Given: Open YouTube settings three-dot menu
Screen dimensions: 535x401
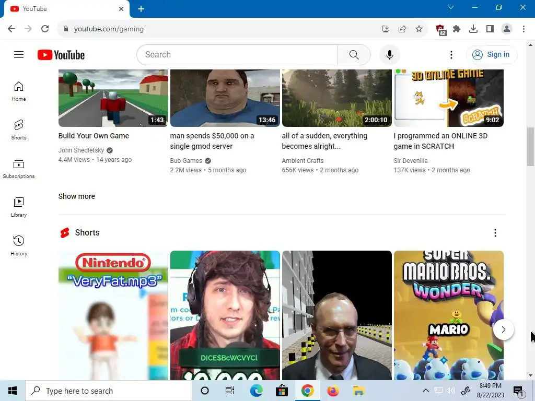Looking at the screenshot, I should pyautogui.click(x=451, y=54).
